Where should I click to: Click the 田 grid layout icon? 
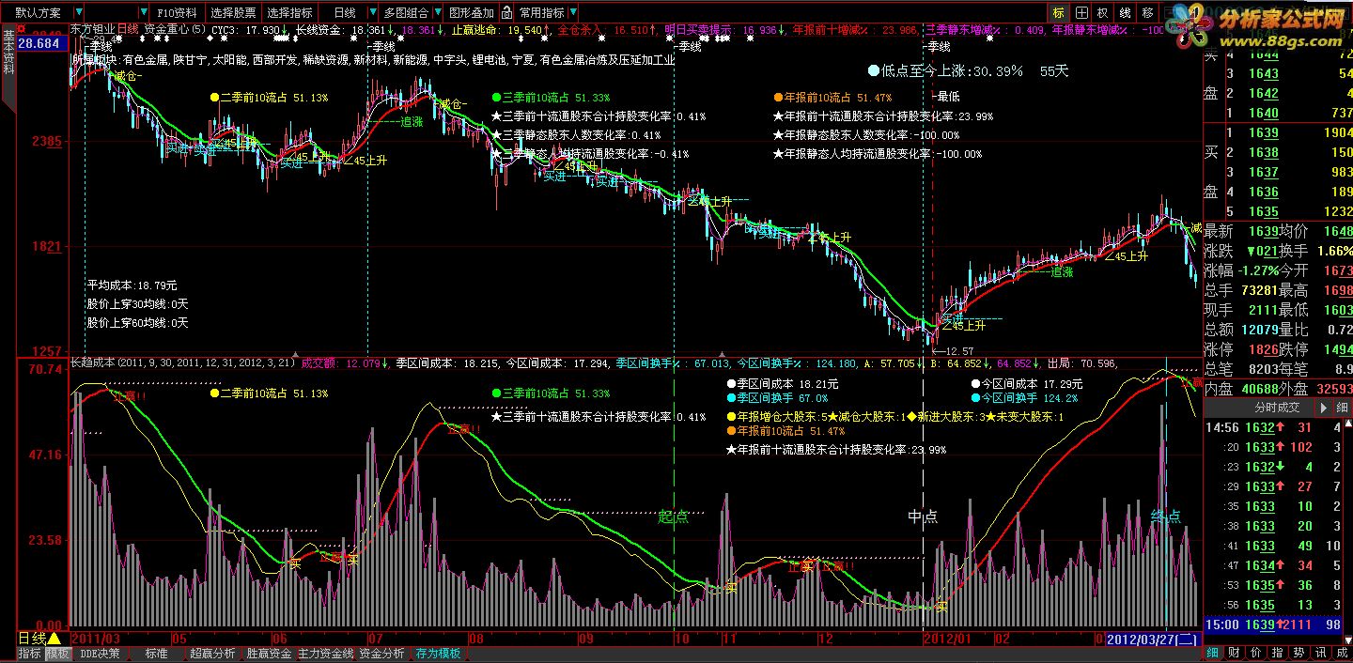[1081, 13]
